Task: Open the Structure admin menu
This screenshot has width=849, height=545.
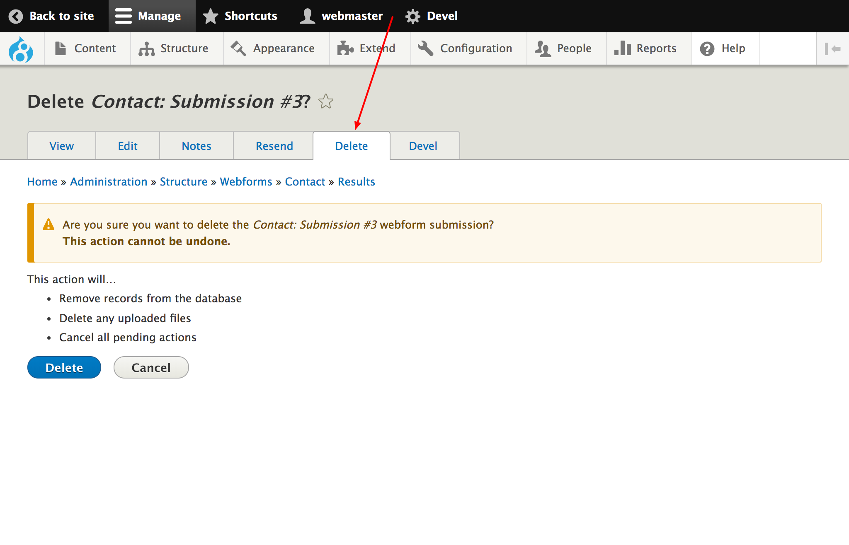Action: click(x=177, y=48)
